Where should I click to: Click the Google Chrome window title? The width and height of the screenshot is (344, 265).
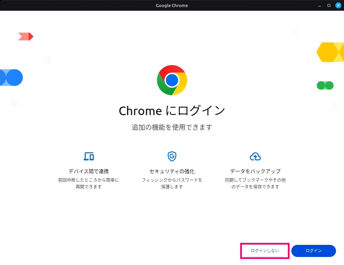point(172,5)
